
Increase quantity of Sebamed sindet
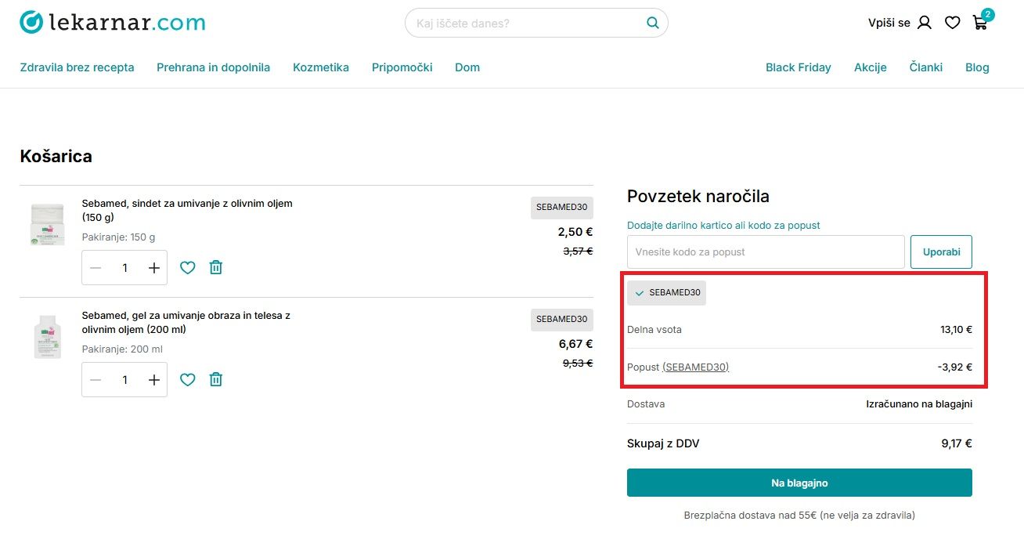(154, 268)
